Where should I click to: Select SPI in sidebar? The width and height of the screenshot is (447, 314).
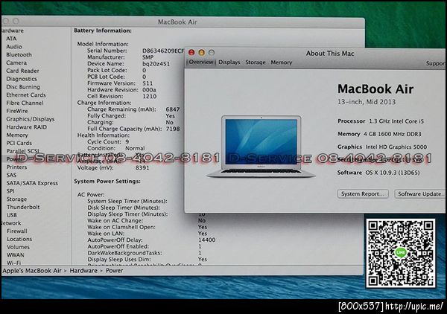tap(10, 191)
